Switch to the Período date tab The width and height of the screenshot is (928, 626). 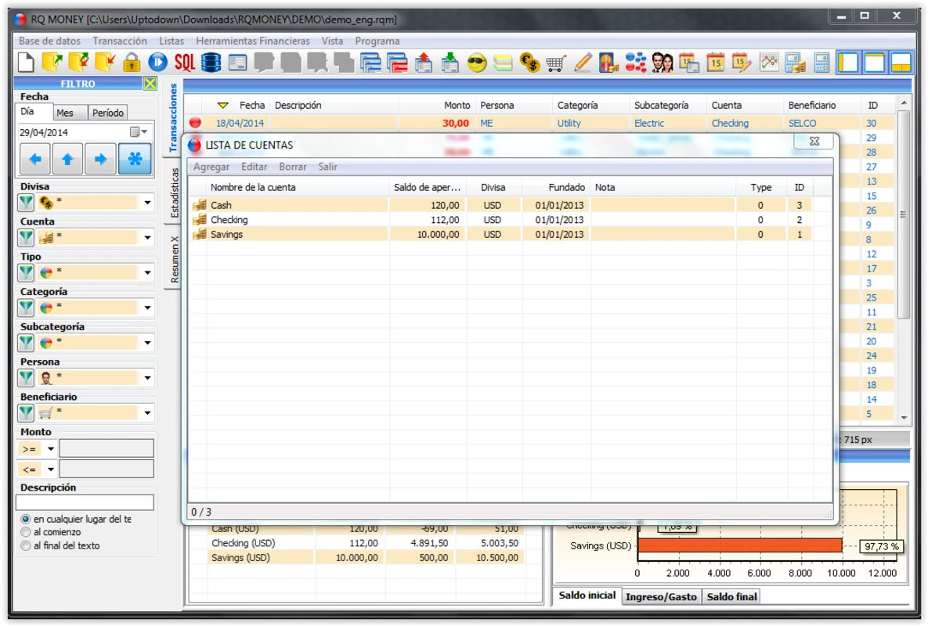pyautogui.click(x=108, y=113)
